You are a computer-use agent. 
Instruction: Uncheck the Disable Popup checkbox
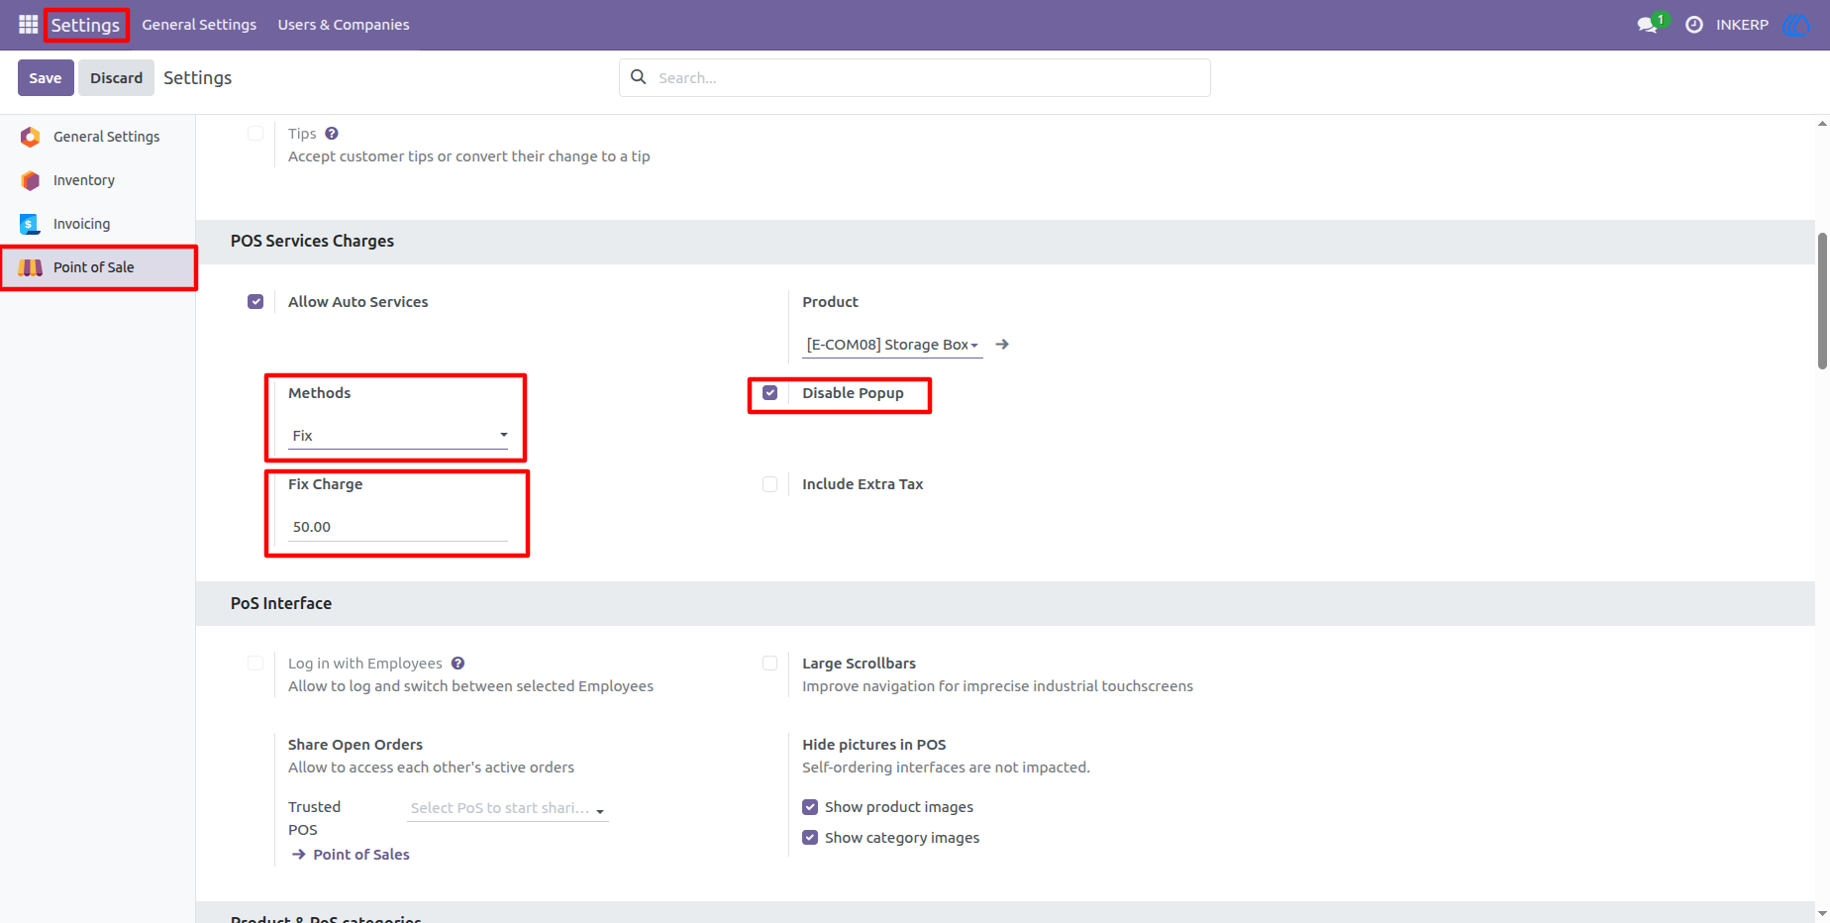click(769, 392)
